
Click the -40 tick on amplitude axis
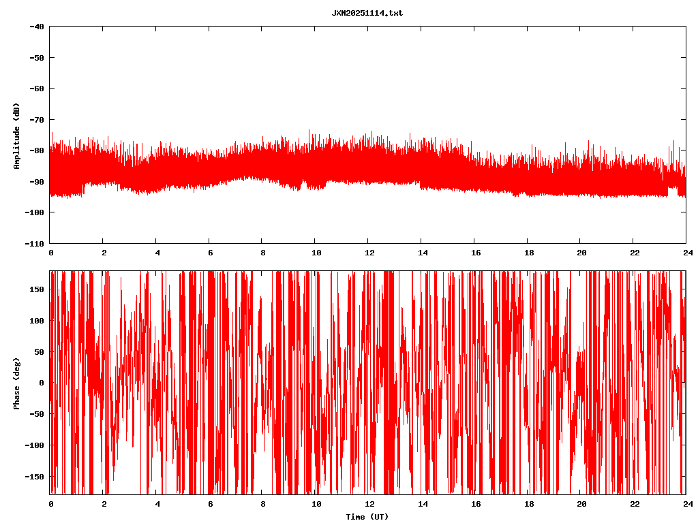37,27
